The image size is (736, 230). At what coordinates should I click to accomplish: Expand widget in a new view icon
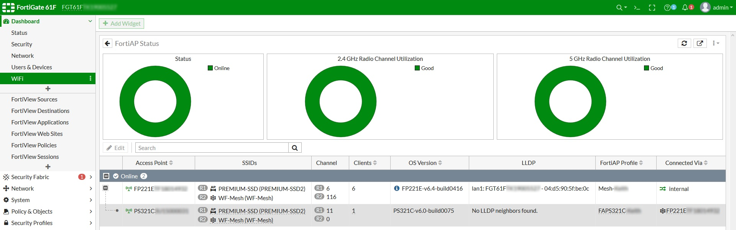coord(700,43)
